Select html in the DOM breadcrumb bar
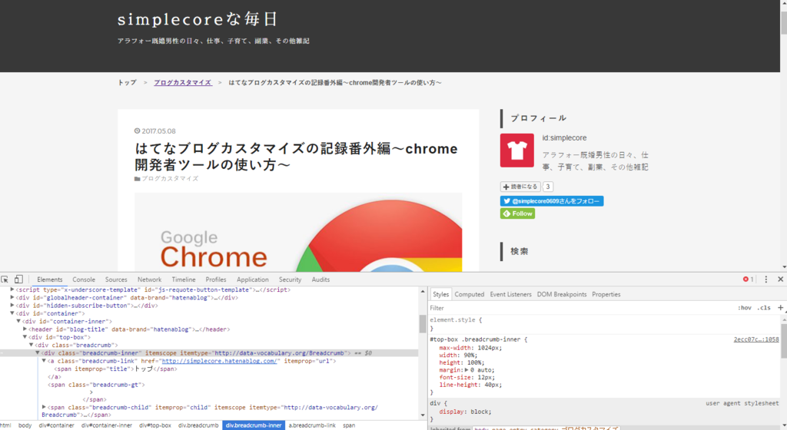Screen dimensions: 787x430 [5, 425]
